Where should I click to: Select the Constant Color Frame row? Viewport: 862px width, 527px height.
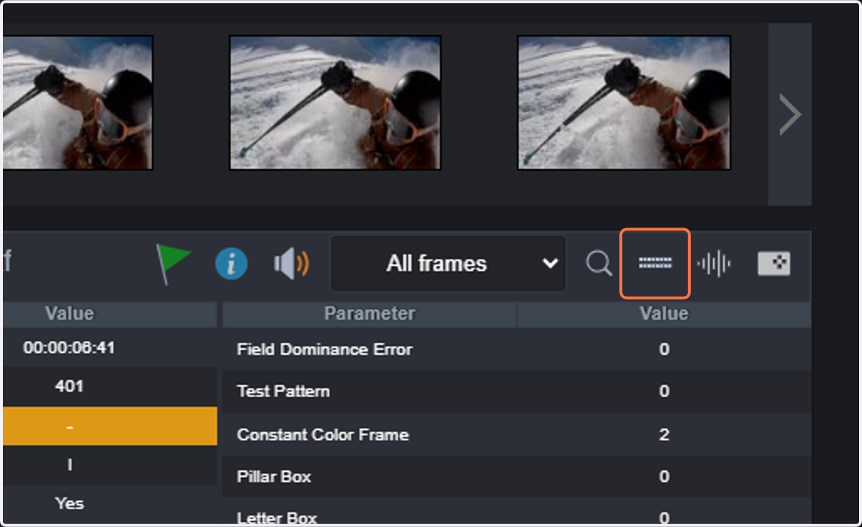click(x=517, y=434)
